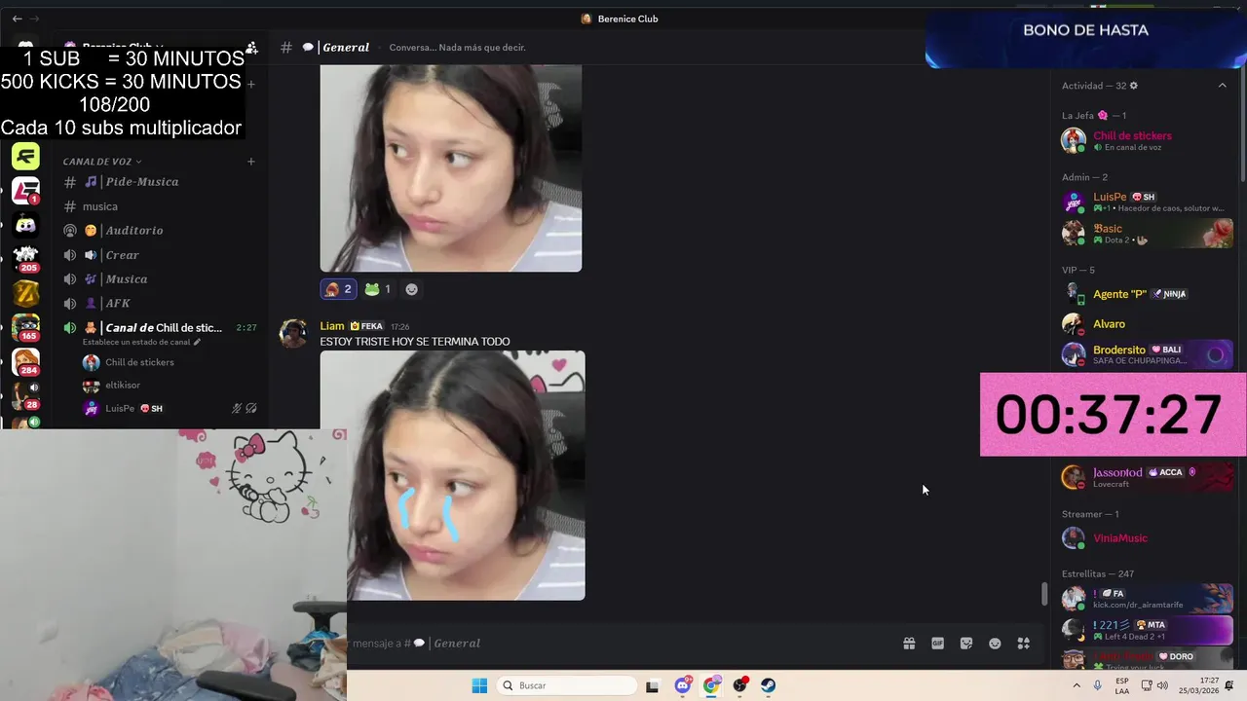Viewport: 1247px width, 701px height.
Task: Open LuisPe in the Admin member list
Action: click(x=1146, y=203)
